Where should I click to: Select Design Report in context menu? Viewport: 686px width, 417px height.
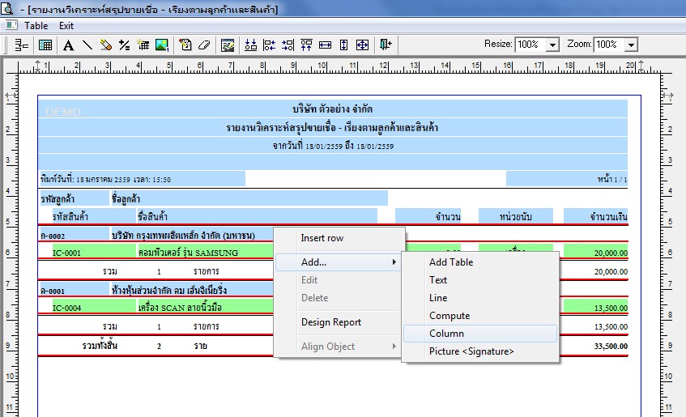(x=331, y=322)
